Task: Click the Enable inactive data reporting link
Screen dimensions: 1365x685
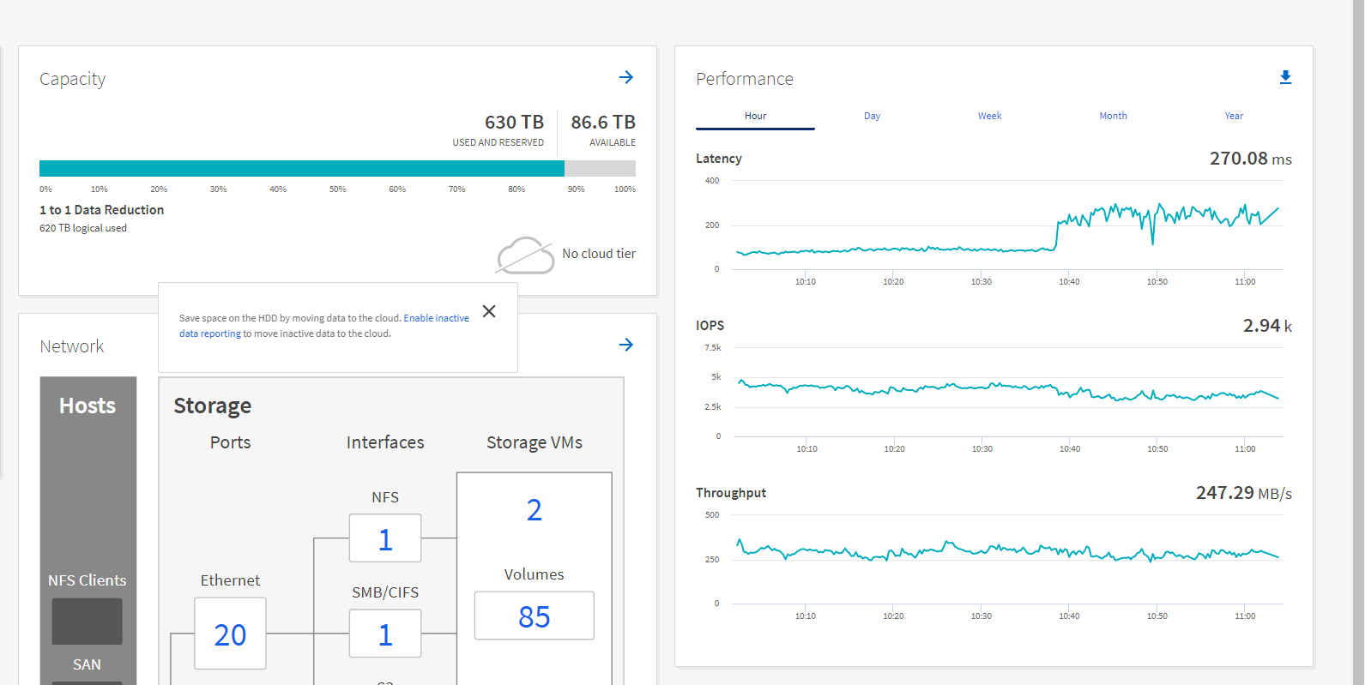Action: pyautogui.click(x=436, y=318)
